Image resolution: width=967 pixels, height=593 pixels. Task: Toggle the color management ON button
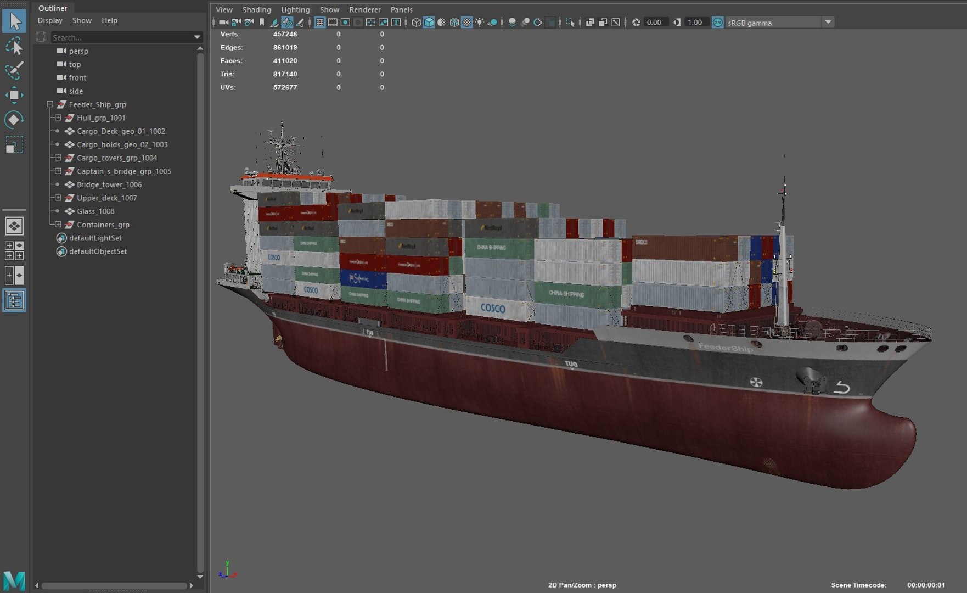(717, 23)
